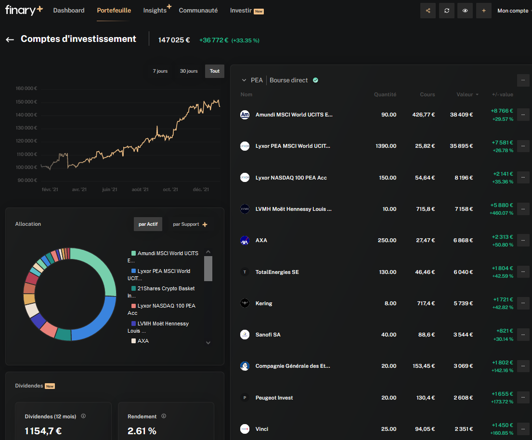This screenshot has height=440, width=532.
Task: Open Mon compte
Action: point(513,11)
